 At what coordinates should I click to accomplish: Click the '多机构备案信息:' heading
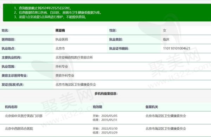[x=106, y=94]
